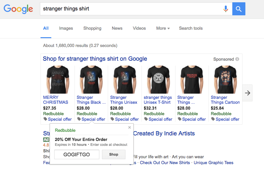
Task: Click the MERRY CHRISTMAS shirt thumbnail
Action: click(x=58, y=80)
